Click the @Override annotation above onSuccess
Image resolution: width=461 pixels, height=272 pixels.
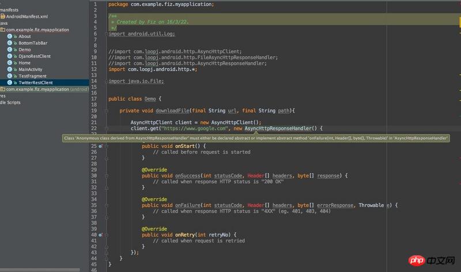point(154,170)
